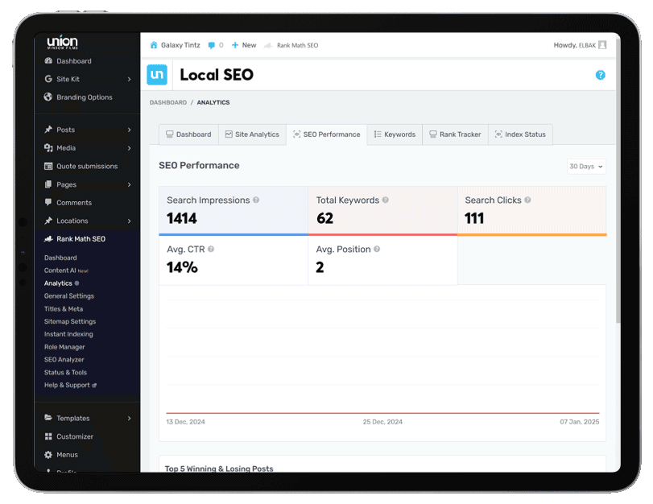653x504 pixels.
Task: Click the '25 Dec, 2024' chart date label
Action: pyautogui.click(x=382, y=422)
